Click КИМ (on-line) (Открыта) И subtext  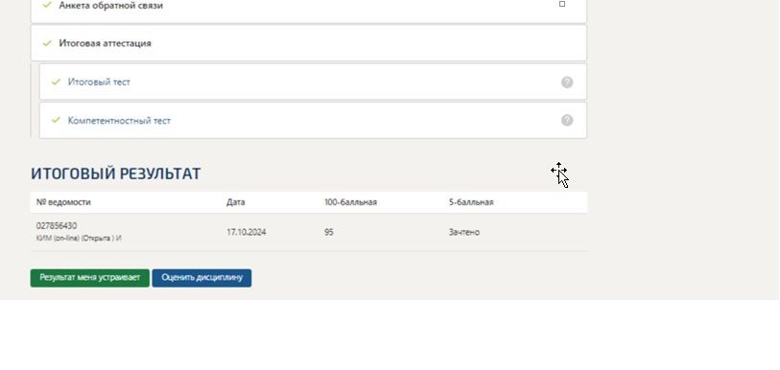[79, 239]
